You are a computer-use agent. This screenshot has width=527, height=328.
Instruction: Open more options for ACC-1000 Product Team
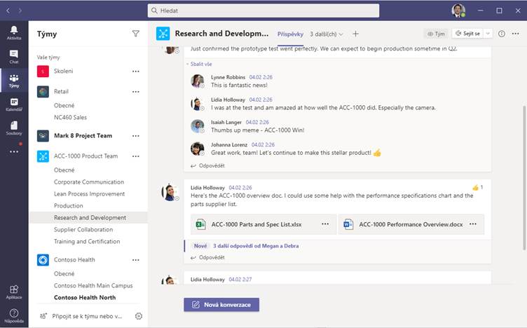pyautogui.click(x=136, y=156)
